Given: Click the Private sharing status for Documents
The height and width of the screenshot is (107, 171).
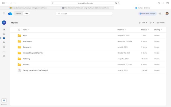Looking at the screenshot, I should 157,47.
